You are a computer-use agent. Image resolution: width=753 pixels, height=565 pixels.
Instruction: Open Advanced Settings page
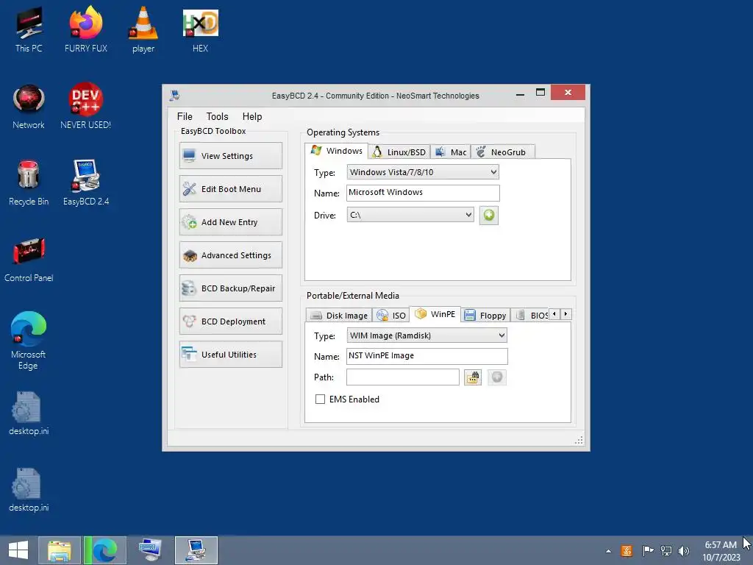tap(230, 255)
